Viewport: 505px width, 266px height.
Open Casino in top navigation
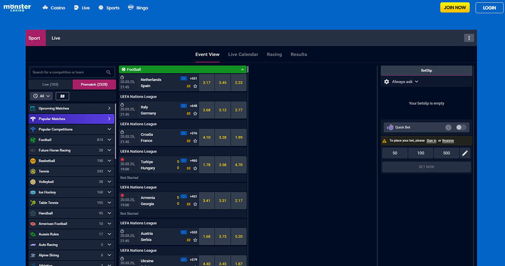click(x=54, y=8)
